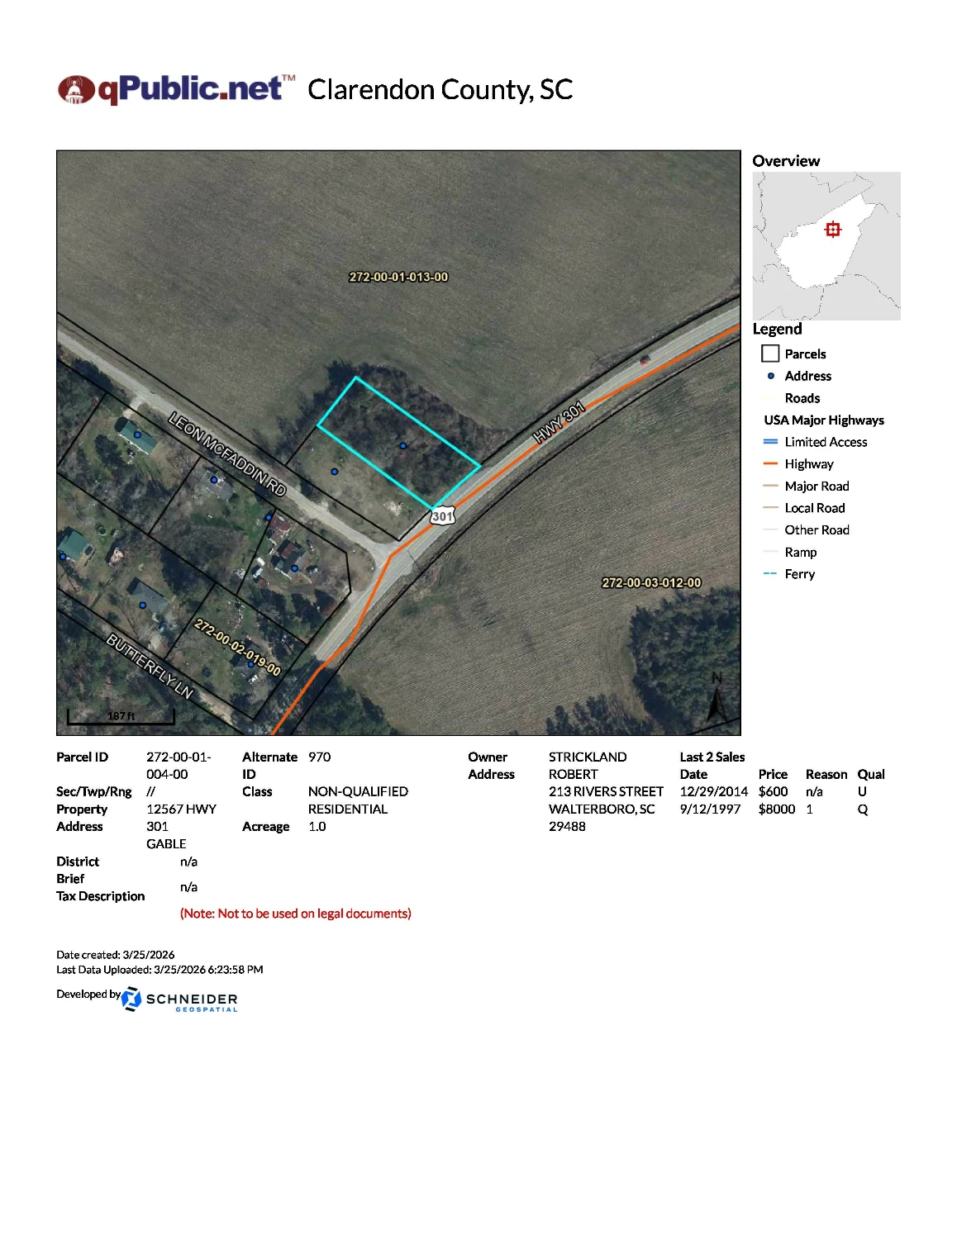957x1239 pixels.
Task: Click parcel label 272-00-02-019-00
Action: tap(237, 648)
